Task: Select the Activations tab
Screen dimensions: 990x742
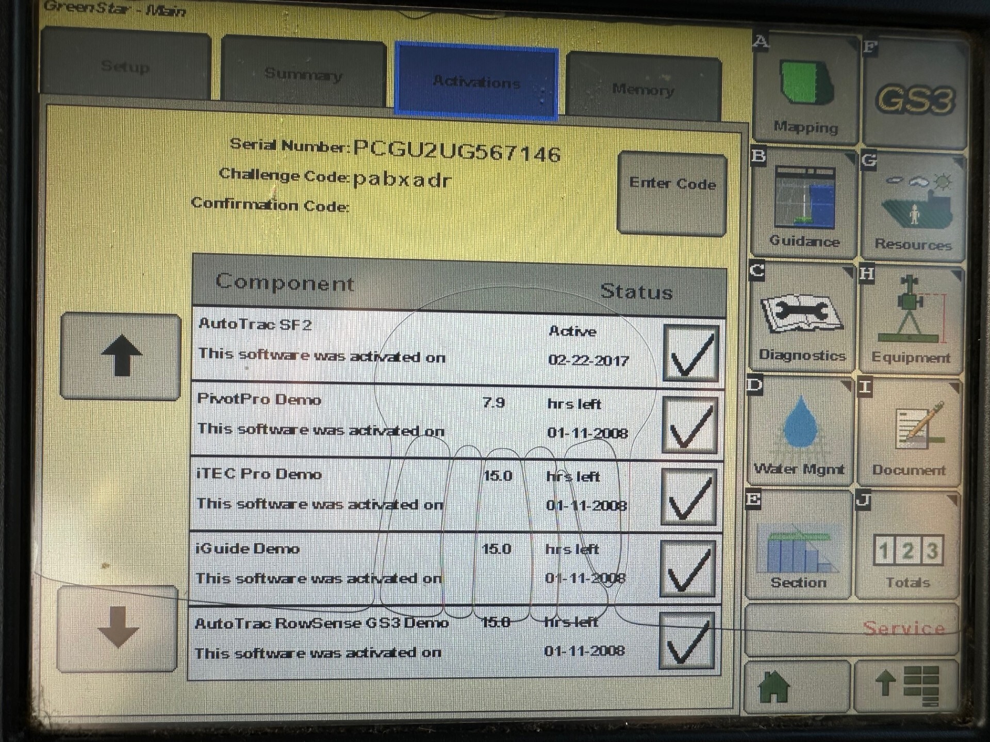Action: [476, 81]
